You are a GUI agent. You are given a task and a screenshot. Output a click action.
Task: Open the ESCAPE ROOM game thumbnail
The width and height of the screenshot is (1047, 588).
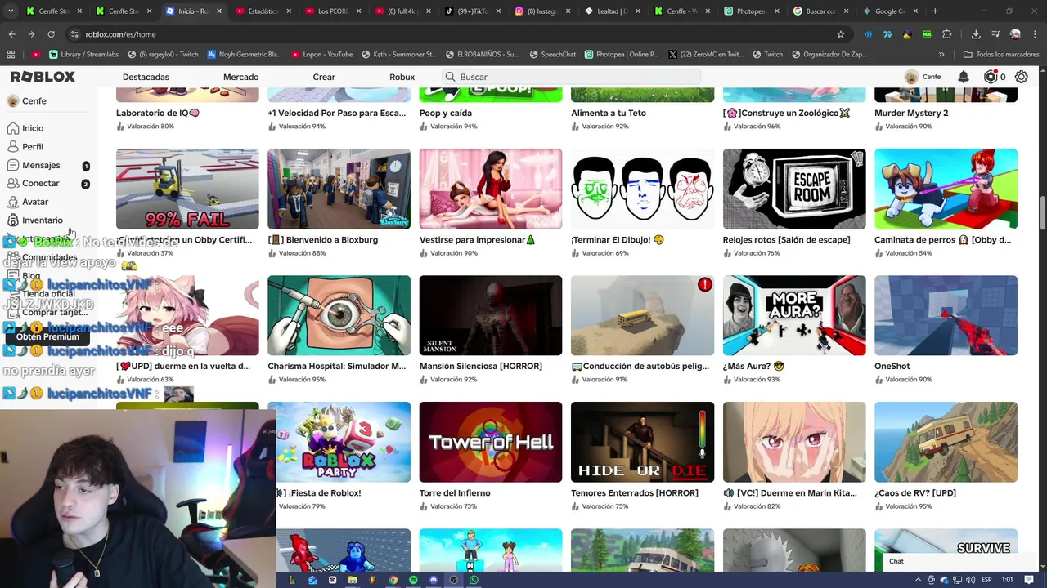794,189
